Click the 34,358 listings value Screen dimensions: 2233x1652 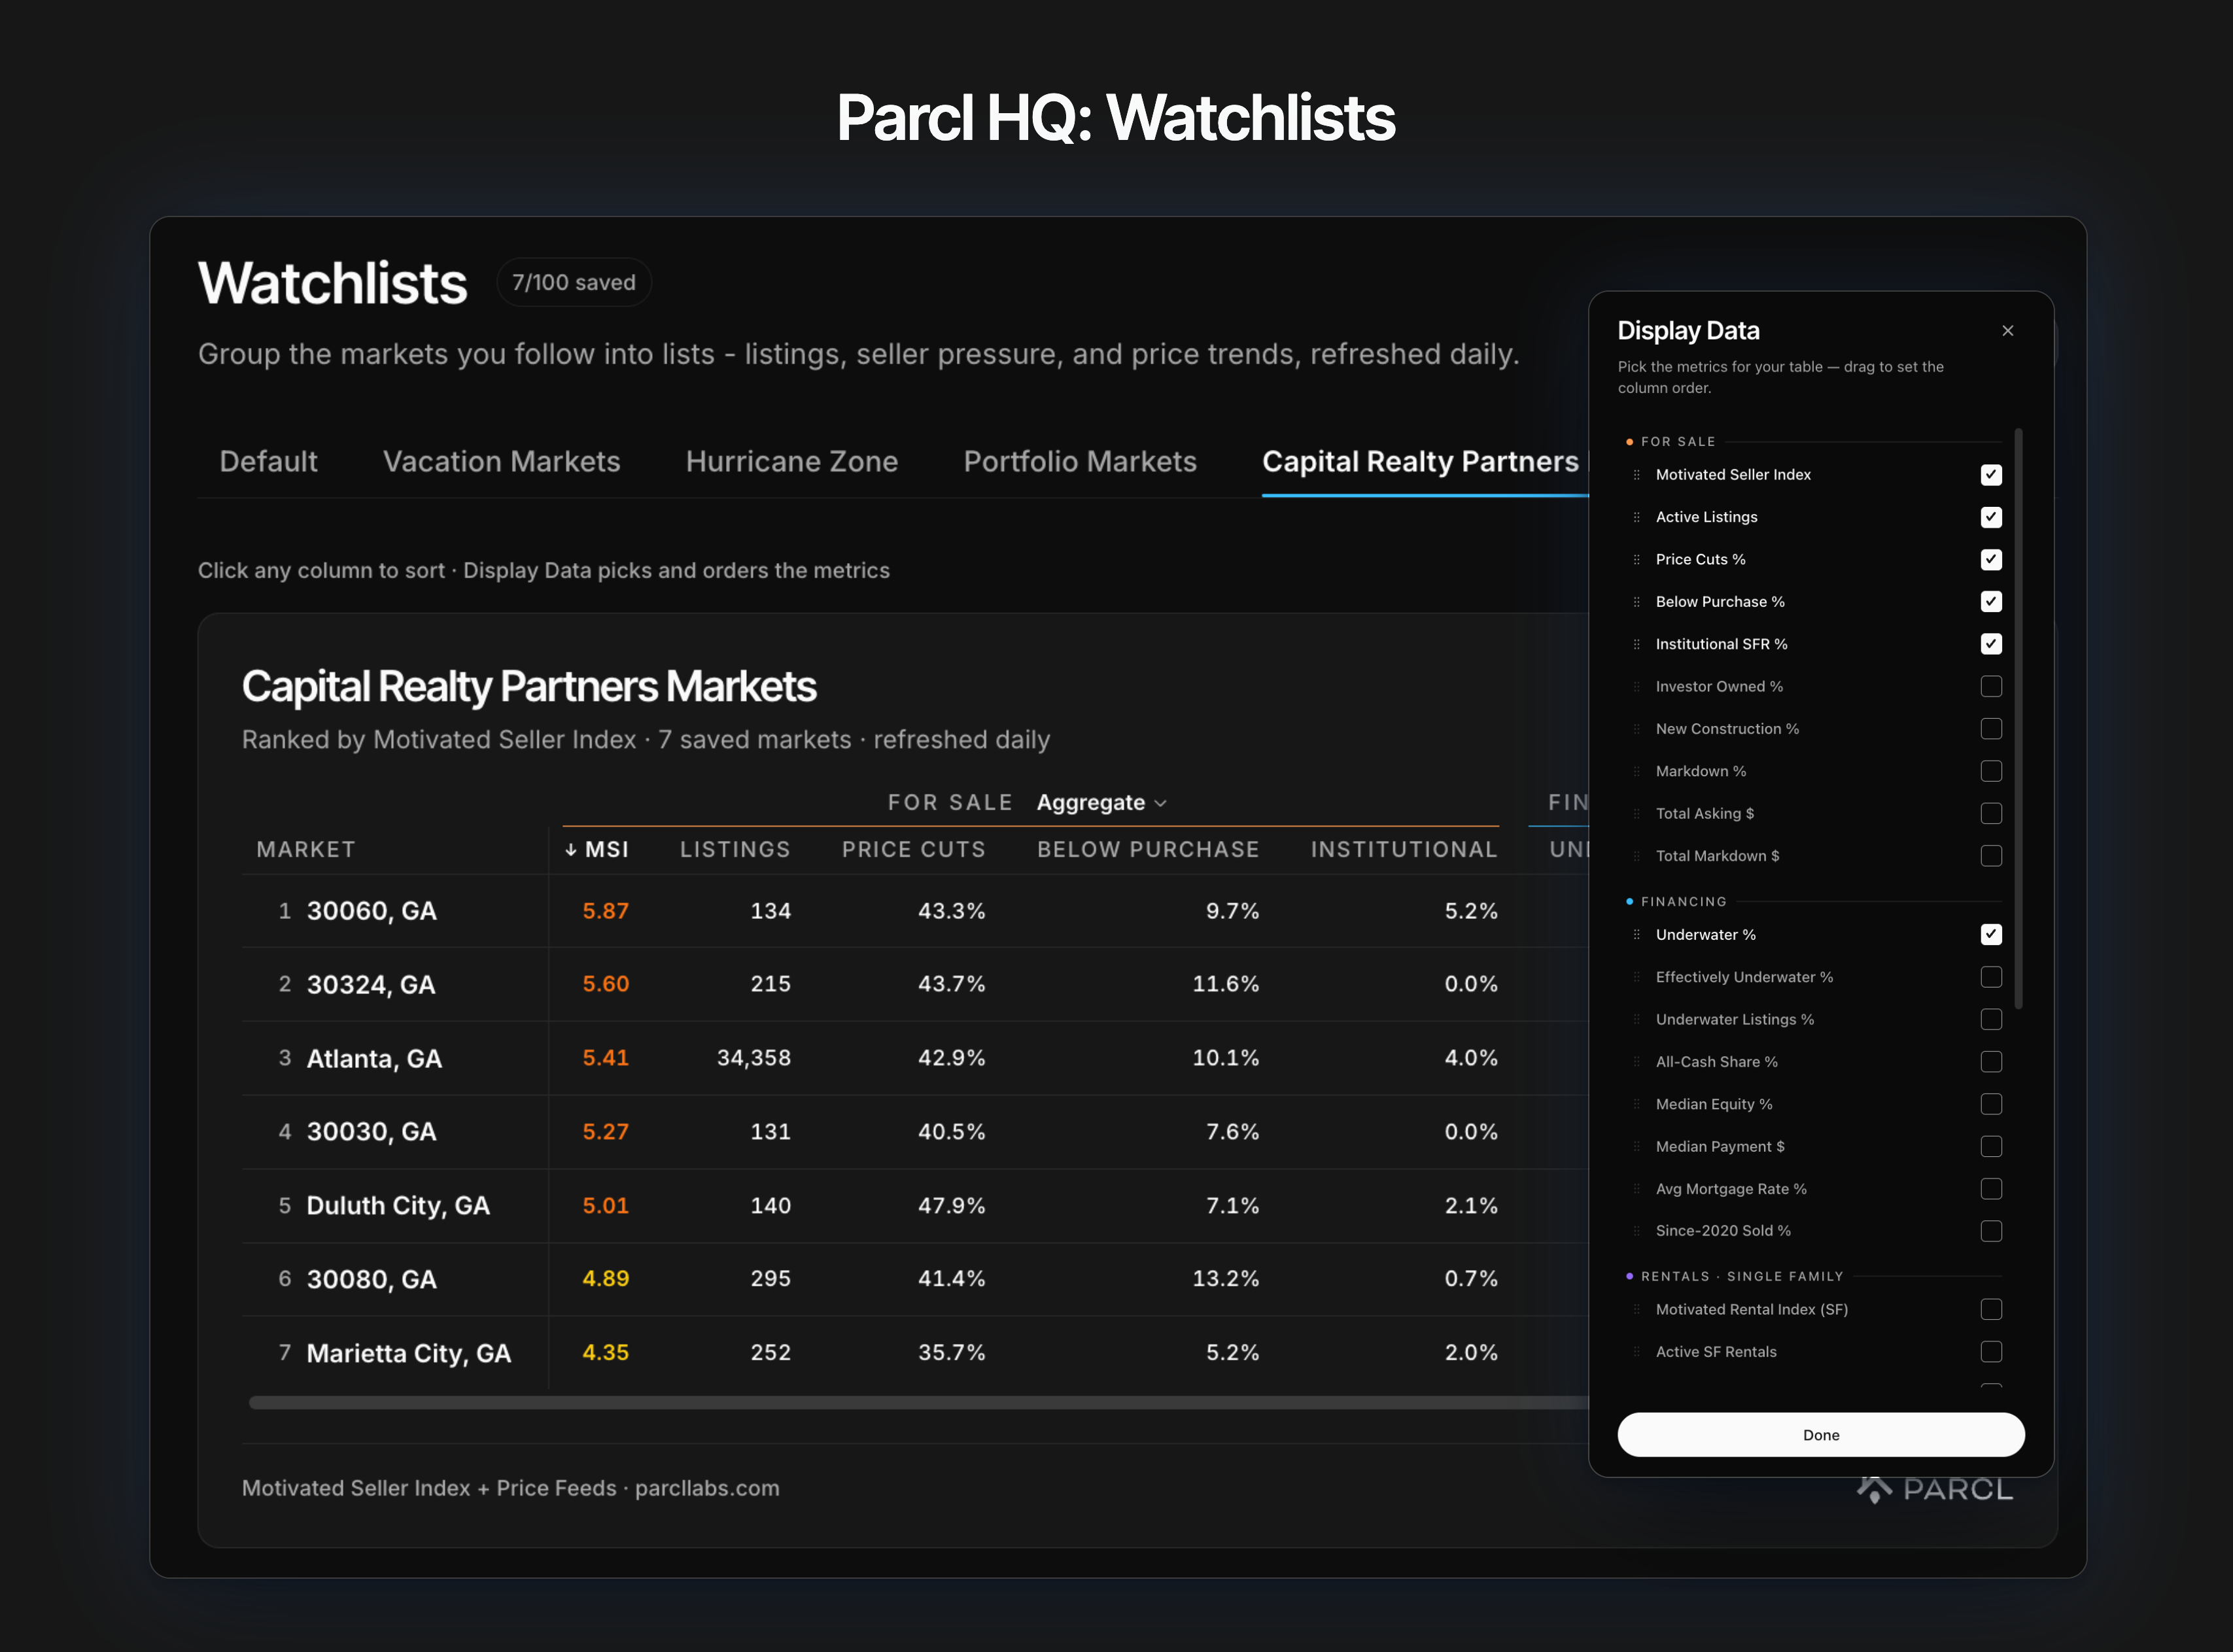754,1058
